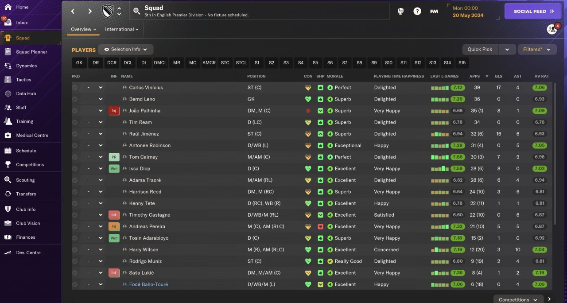This screenshot has width=567, height=303.
Task: Click the squad search bar
Action: (260, 12)
